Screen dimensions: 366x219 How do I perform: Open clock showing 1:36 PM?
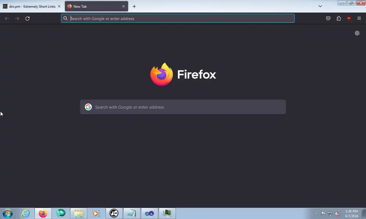point(351,214)
